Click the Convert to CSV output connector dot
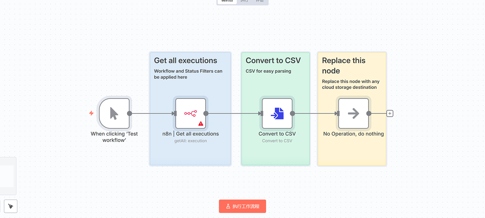485x218 pixels. click(292, 113)
